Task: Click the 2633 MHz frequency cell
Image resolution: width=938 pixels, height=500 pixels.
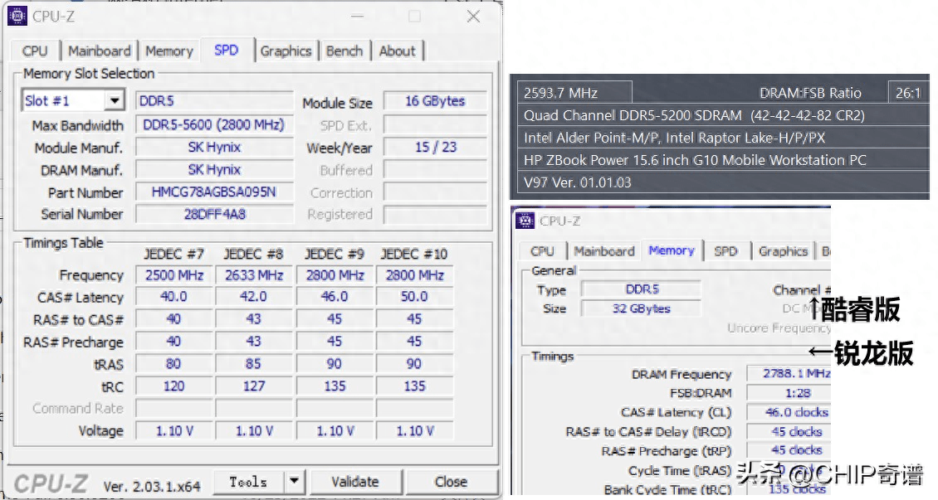Action: tap(254, 274)
